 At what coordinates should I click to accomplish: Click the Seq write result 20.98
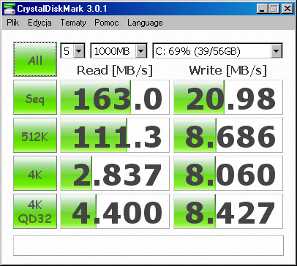tap(228, 97)
